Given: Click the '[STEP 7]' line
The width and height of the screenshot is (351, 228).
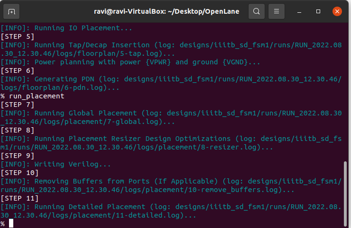Looking at the screenshot, I should tap(18, 105).
